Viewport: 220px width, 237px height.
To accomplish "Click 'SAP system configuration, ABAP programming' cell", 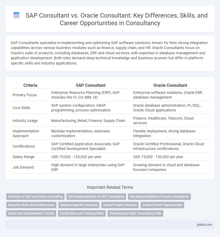I will [91, 108].
